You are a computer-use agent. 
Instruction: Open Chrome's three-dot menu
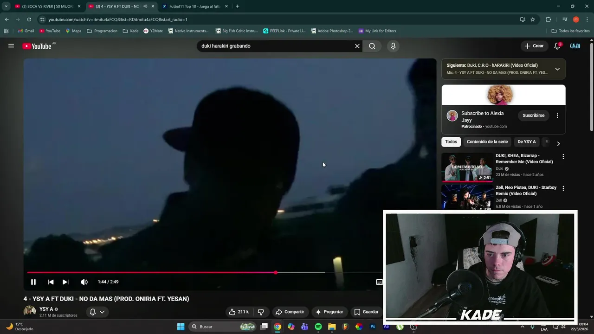click(587, 19)
